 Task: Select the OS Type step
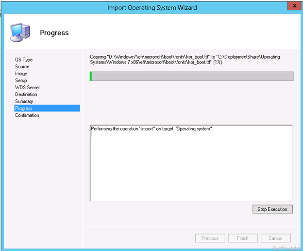(24, 60)
